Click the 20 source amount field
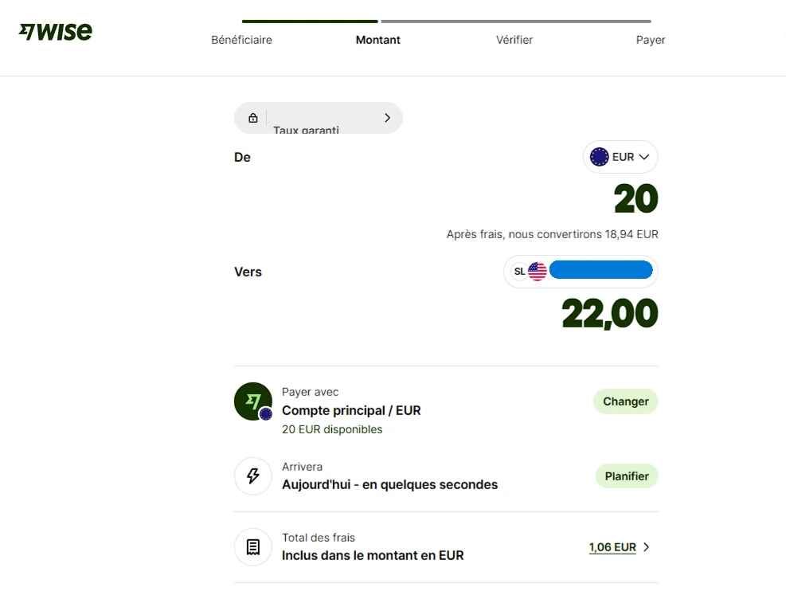The height and width of the screenshot is (595, 786). coord(635,199)
